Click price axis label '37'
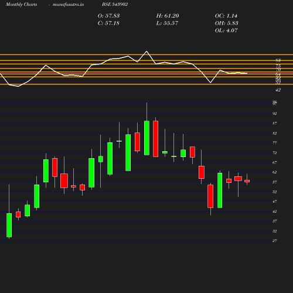The image size is (293, 293). [x=275, y=221]
